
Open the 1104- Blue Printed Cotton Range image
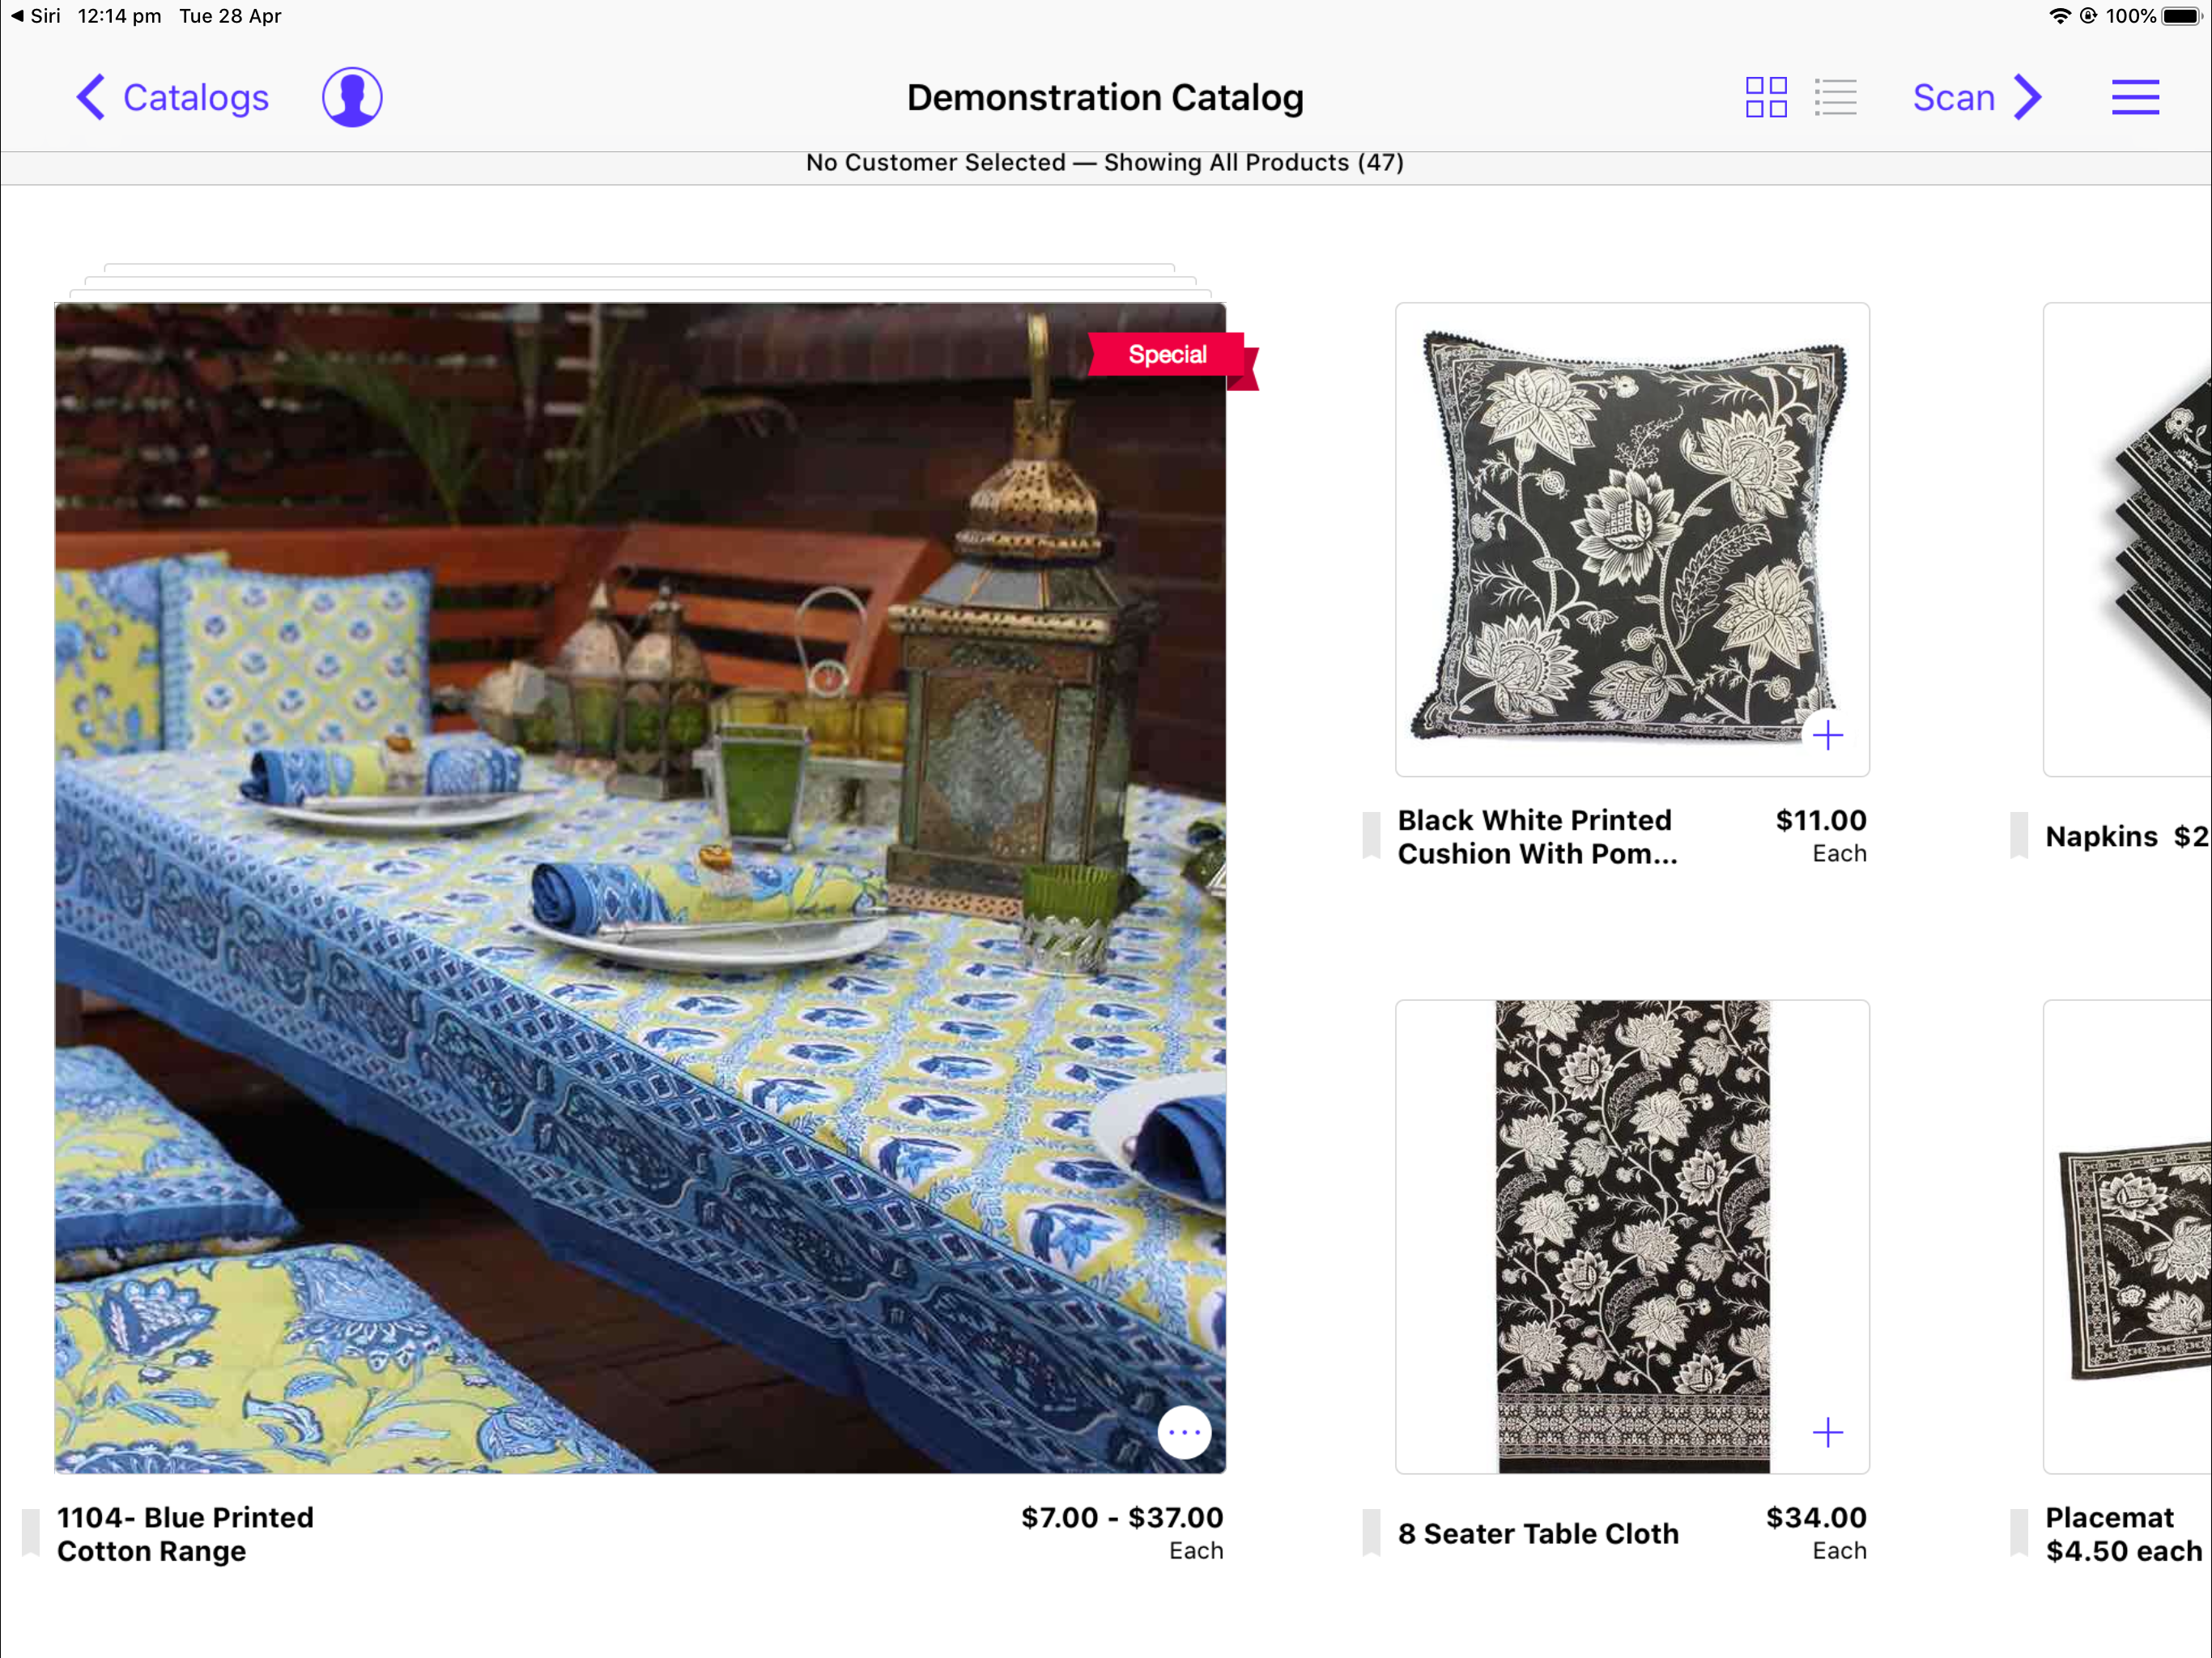click(x=640, y=888)
